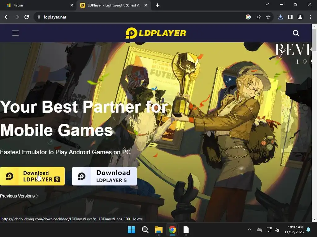Open the Chrome downloads icon
Viewport: 317px width, 237px height.
tap(280, 17)
